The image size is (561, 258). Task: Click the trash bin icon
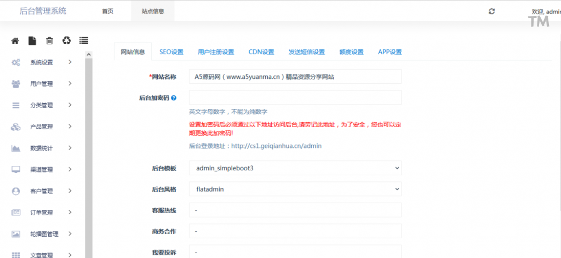pyautogui.click(x=49, y=41)
